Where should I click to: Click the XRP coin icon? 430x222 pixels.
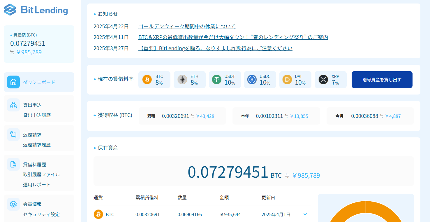click(x=322, y=79)
